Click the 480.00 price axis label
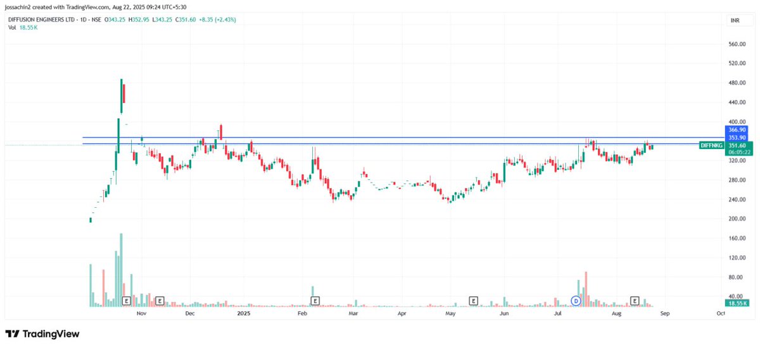 click(737, 83)
